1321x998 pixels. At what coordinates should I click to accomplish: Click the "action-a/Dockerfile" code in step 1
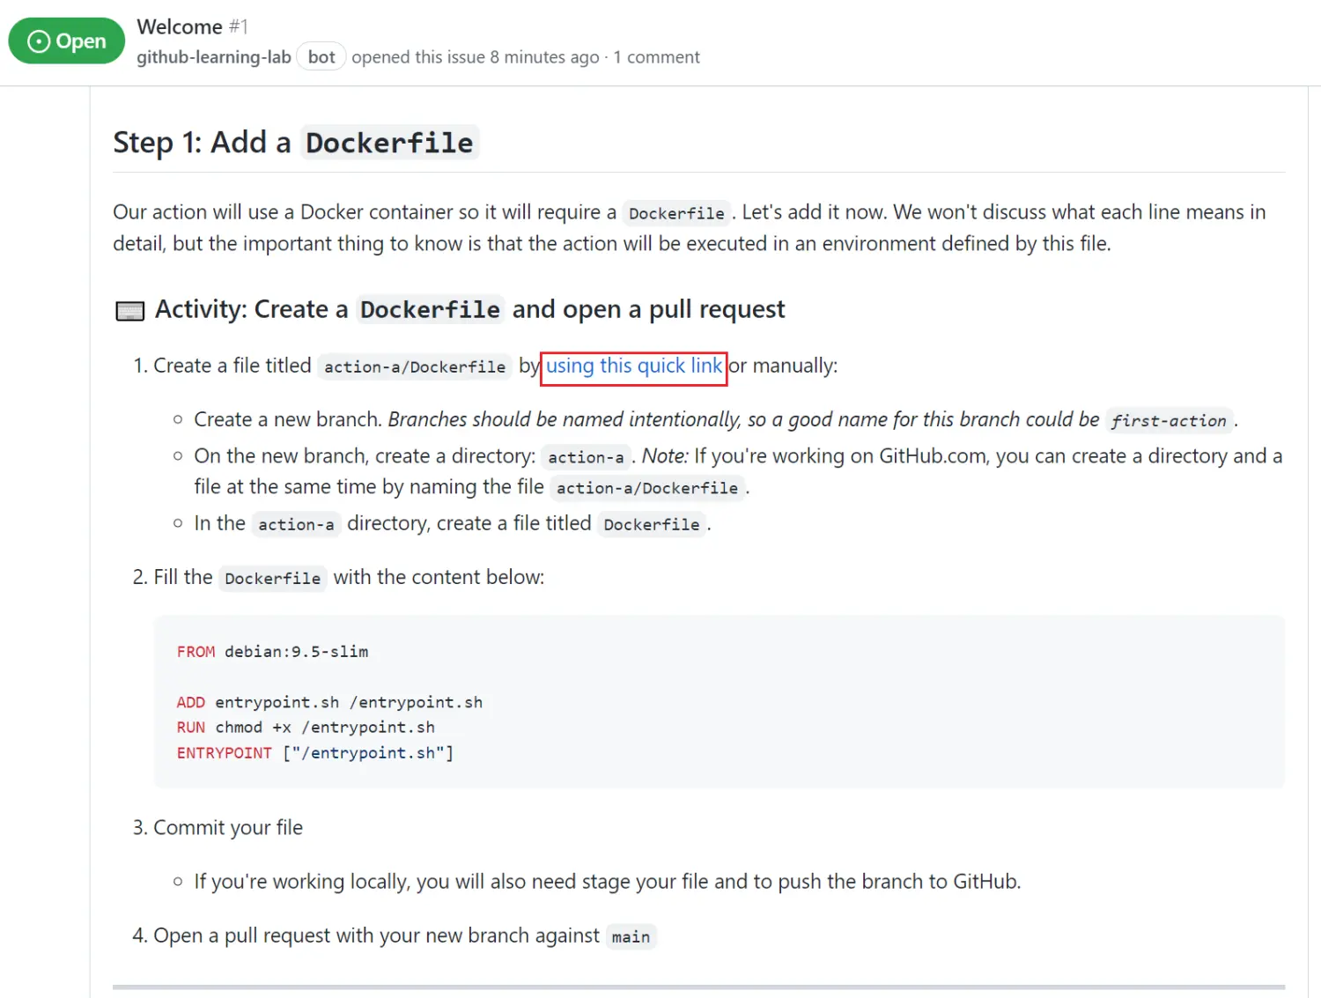[x=414, y=367]
